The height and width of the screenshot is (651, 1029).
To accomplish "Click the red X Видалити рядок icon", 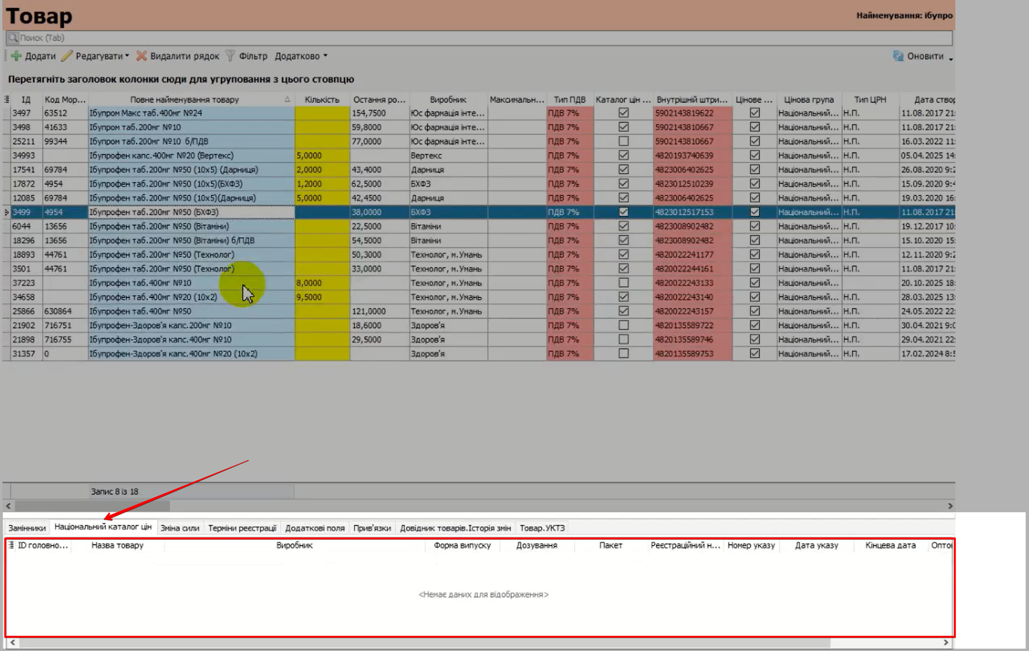I will 141,56.
